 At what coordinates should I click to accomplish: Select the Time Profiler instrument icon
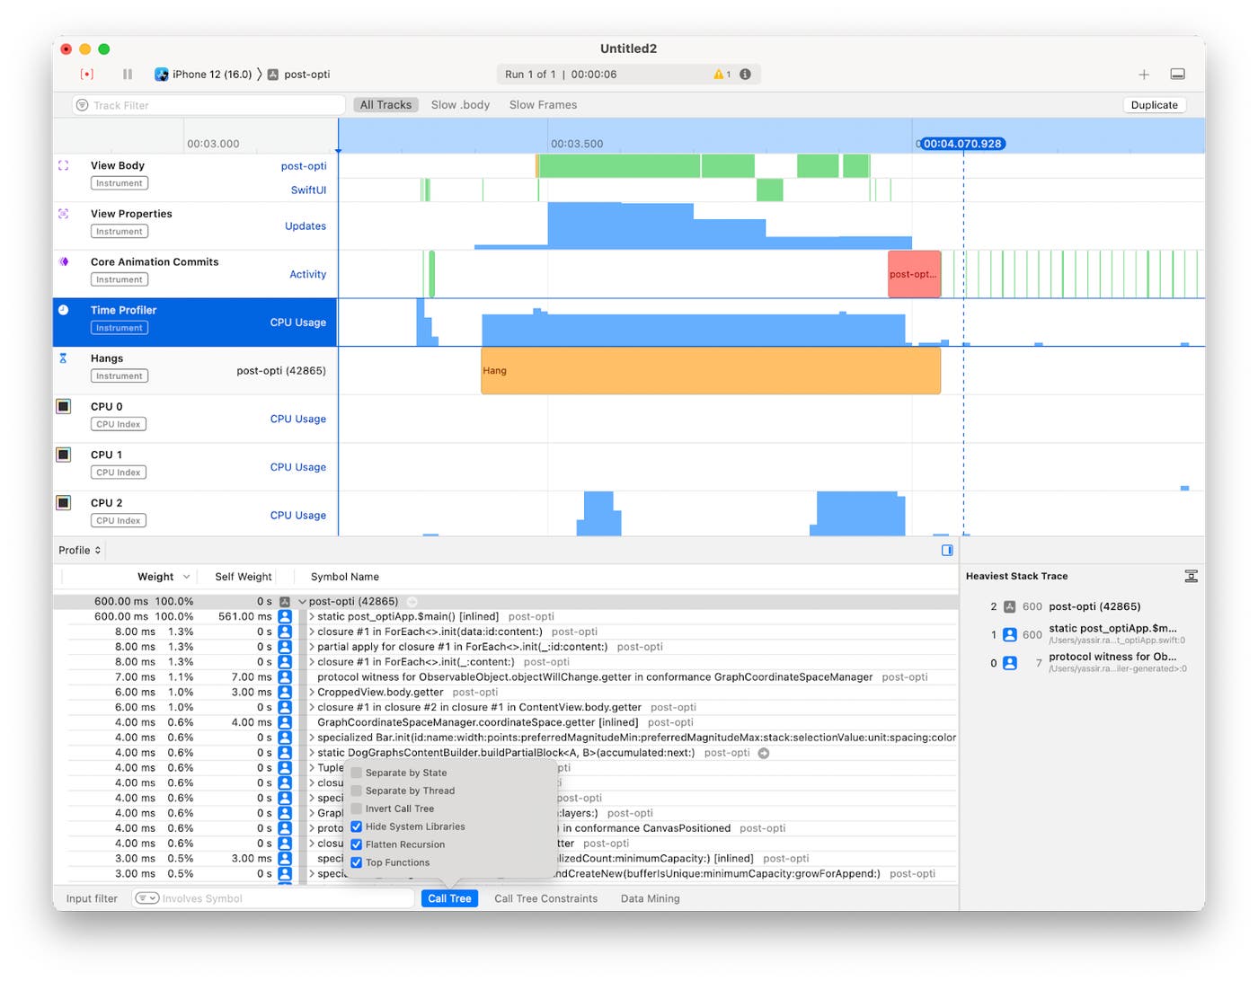(x=62, y=309)
